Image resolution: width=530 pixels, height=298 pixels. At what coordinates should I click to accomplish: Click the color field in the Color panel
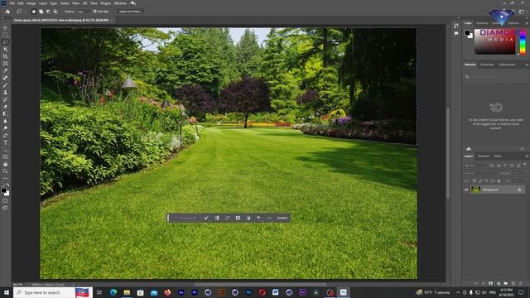495,42
